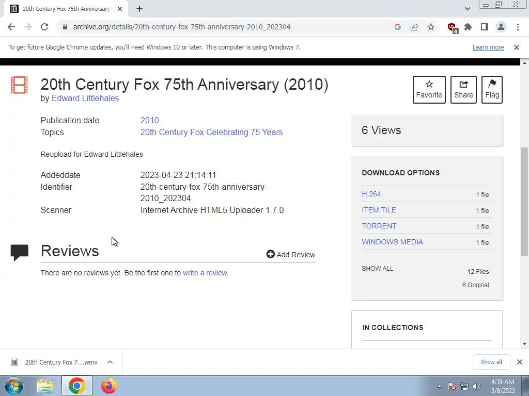Expand the download item chevron menu
This screenshot has height=396, width=529.
110,362
